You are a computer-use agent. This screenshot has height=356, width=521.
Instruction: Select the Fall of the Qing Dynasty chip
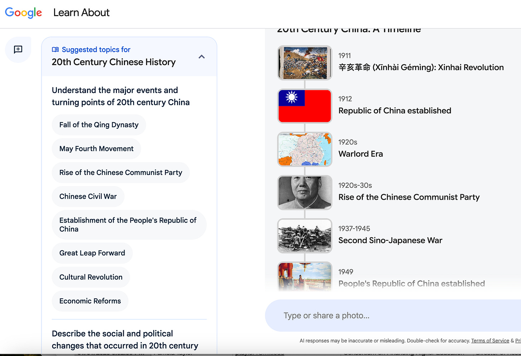pyautogui.click(x=99, y=125)
